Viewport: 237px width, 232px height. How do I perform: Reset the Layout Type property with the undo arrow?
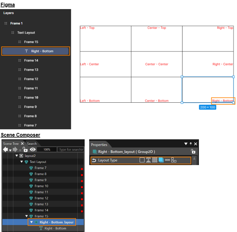tap(94, 160)
